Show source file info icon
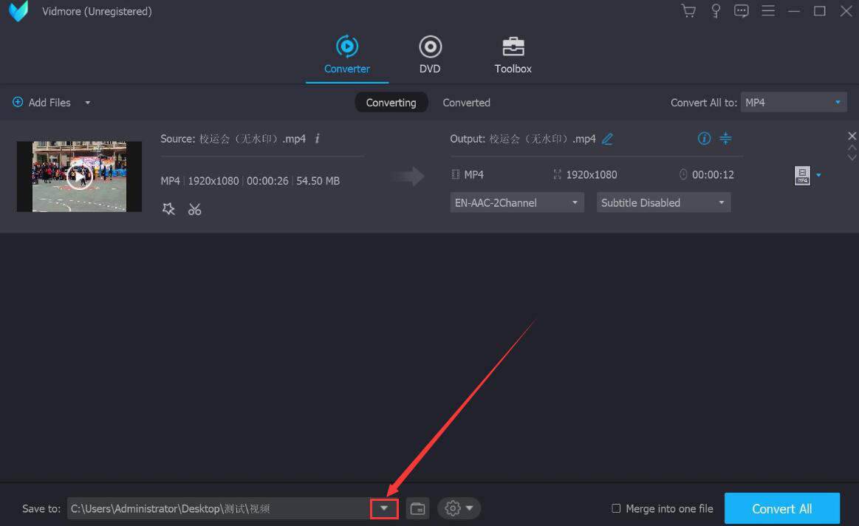859x526 pixels. 317,139
